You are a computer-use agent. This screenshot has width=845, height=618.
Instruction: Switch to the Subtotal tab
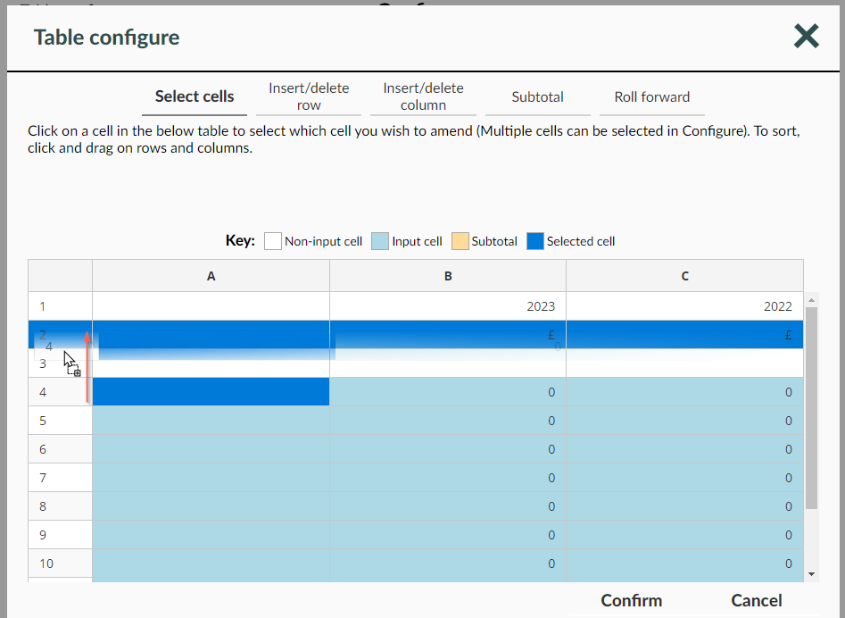click(x=537, y=96)
